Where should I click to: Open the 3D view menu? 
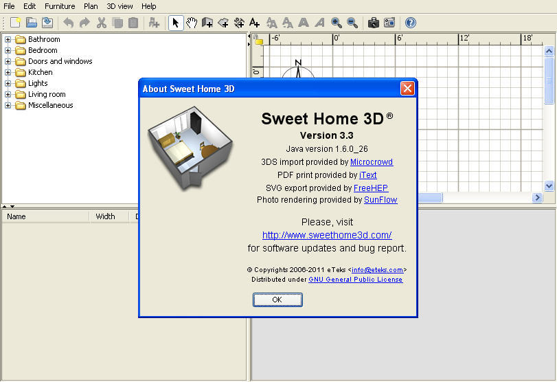120,6
